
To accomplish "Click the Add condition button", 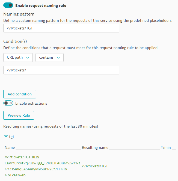I will coord(20,94).
